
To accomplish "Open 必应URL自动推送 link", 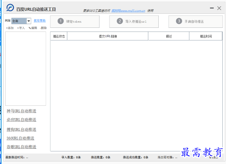I will coord(21,120).
